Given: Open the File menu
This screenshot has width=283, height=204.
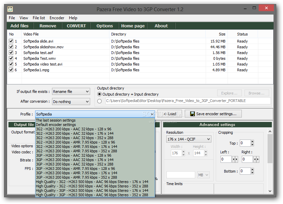Looking at the screenshot, I should pos(12,18).
